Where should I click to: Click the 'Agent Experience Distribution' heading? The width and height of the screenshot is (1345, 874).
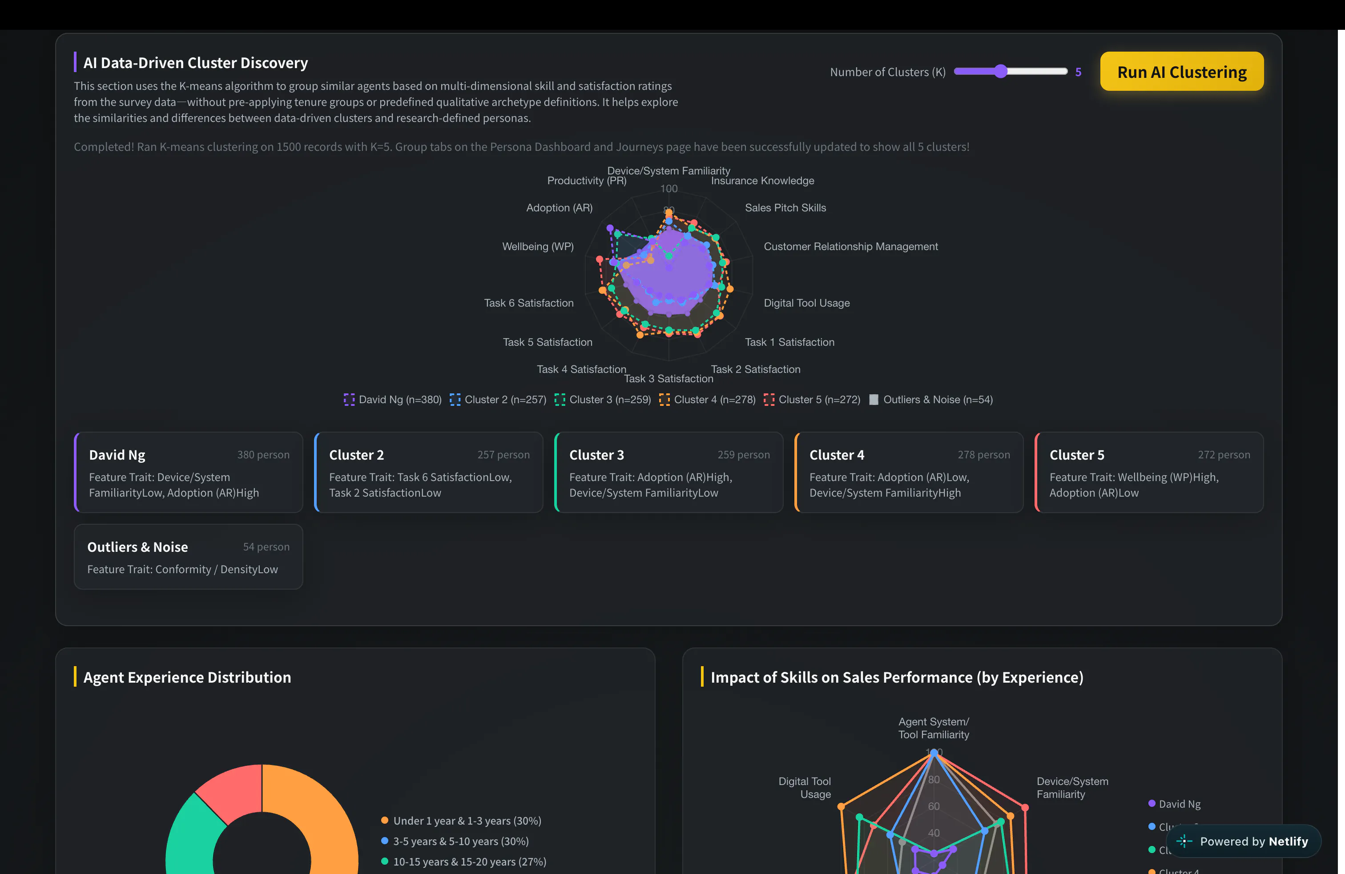coord(187,677)
